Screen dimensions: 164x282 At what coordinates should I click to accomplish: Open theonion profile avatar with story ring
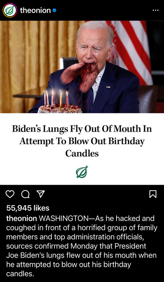coord(10,10)
